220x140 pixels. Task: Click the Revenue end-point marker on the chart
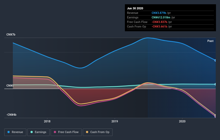point(215,60)
